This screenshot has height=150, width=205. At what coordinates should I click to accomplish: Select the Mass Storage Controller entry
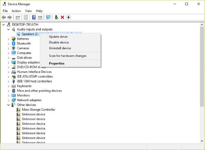(39, 110)
